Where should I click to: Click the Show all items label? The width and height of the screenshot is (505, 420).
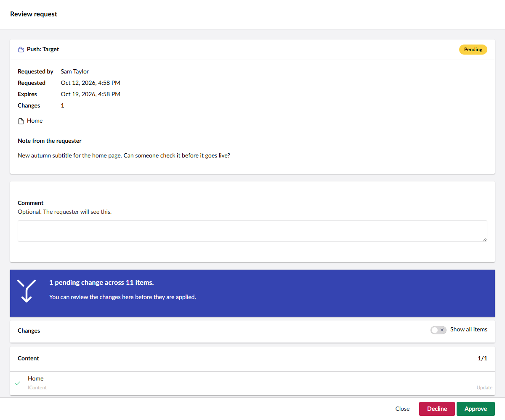[469, 330]
